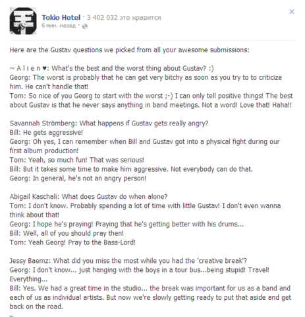
Task: Click the line 'think about that!'
Action: pyautogui.click(x=34, y=215)
